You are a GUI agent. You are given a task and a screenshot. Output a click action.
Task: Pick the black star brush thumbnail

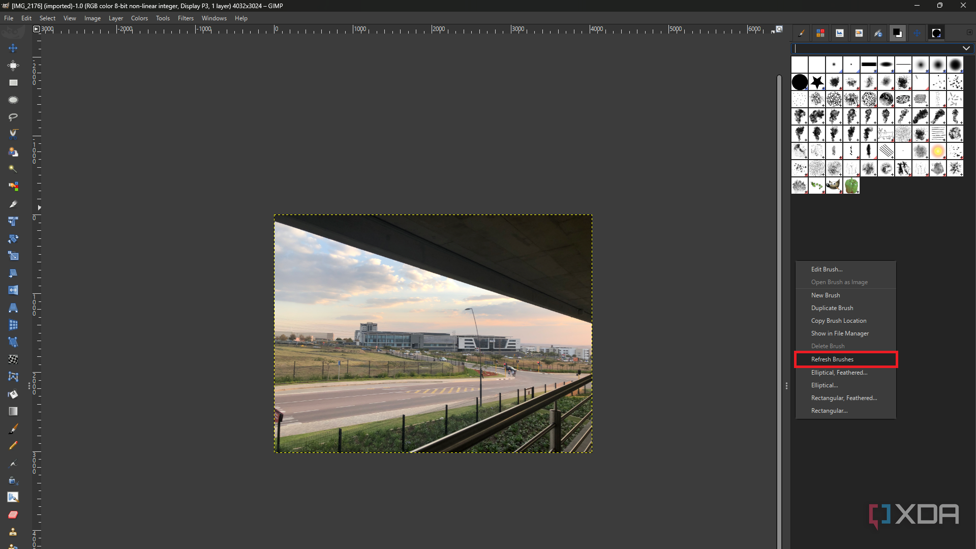coord(817,82)
